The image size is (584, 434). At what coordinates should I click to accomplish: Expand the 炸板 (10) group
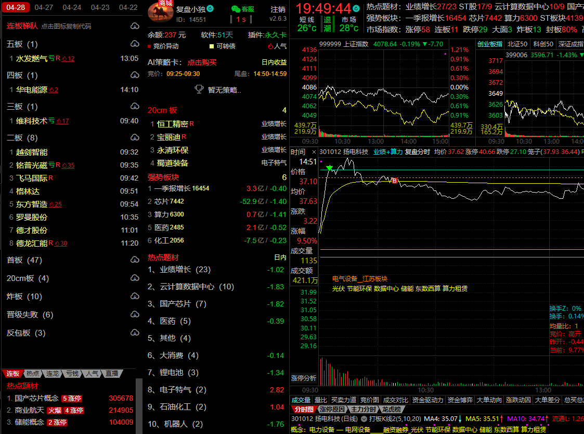point(24,297)
